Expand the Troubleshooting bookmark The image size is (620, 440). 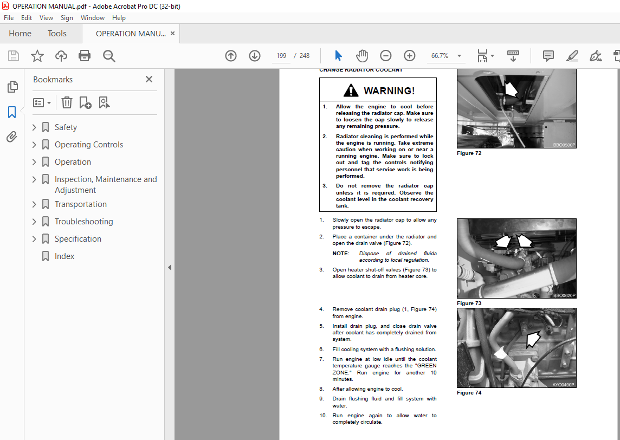(34, 222)
